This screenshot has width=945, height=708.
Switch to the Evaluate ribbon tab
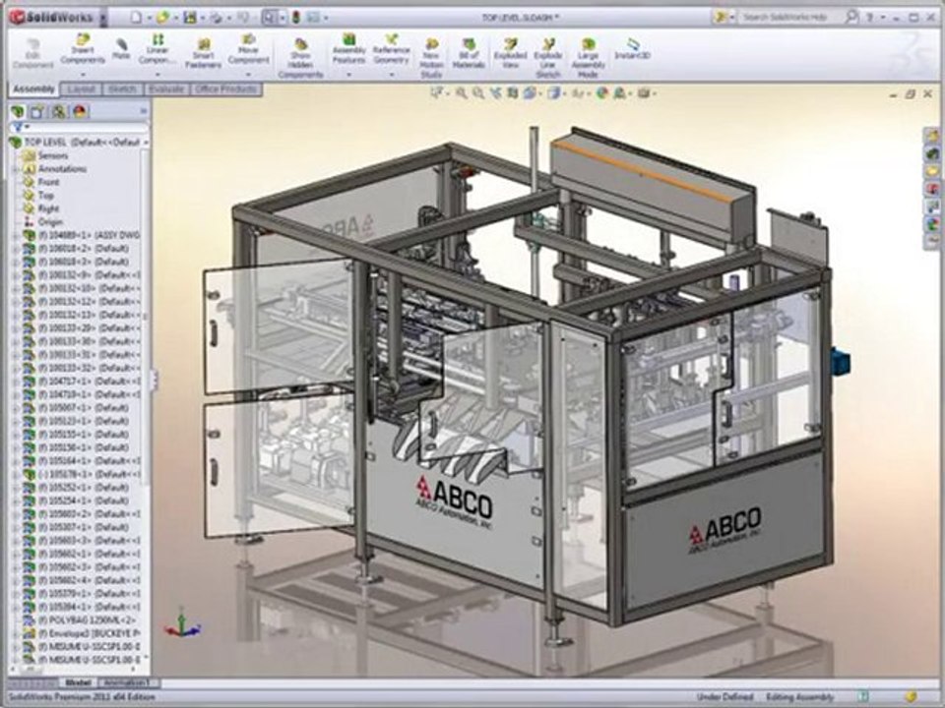click(166, 89)
